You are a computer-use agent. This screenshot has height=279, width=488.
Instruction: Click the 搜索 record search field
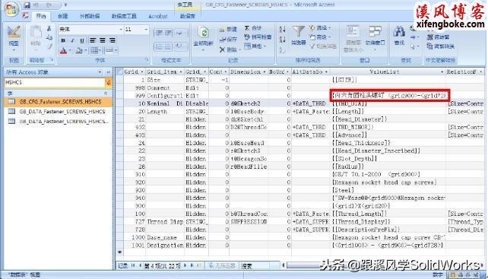click(256, 265)
